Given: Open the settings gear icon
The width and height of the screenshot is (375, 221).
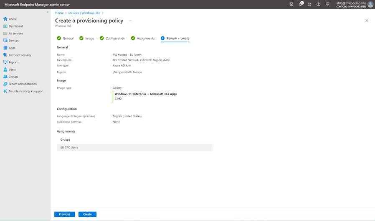Looking at the screenshot, I should point(309,4).
